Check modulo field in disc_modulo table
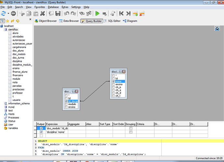This screenshot has width=224, height=162. click(66, 104)
